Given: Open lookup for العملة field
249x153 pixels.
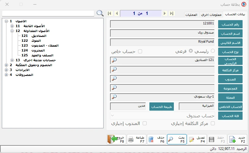Looking at the screenshot, I should [x=114, y=97].
